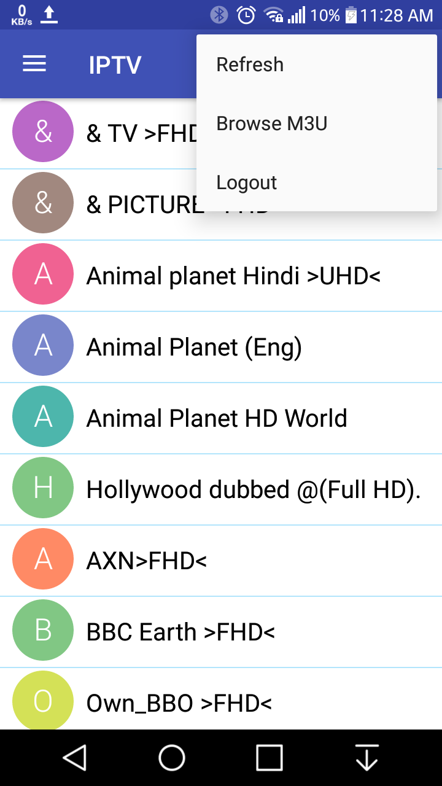Image resolution: width=442 pixels, height=786 pixels.
Task: Tap the purple & avatar icon
Action: tap(43, 131)
